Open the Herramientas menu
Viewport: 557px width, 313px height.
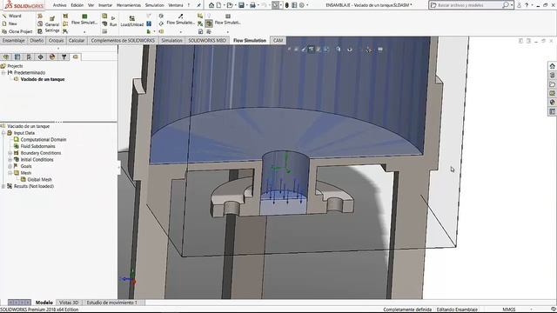(x=129, y=5)
